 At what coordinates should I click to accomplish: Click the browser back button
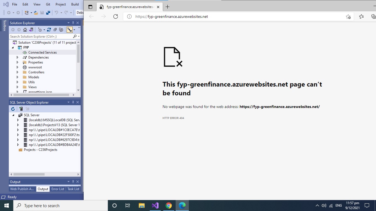click(91, 16)
